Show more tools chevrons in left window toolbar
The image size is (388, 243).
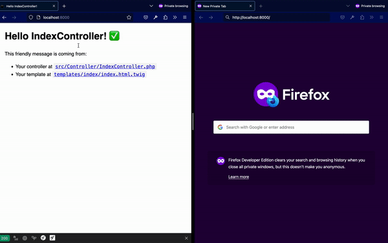[175, 17]
